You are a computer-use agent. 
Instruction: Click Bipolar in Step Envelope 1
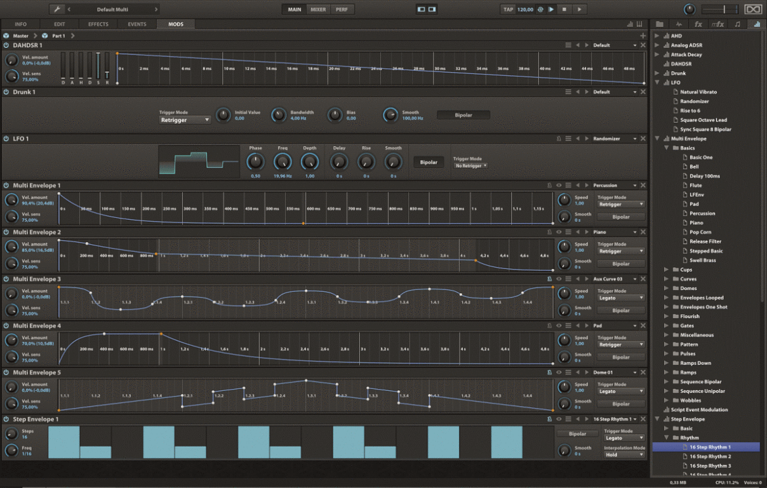(577, 434)
